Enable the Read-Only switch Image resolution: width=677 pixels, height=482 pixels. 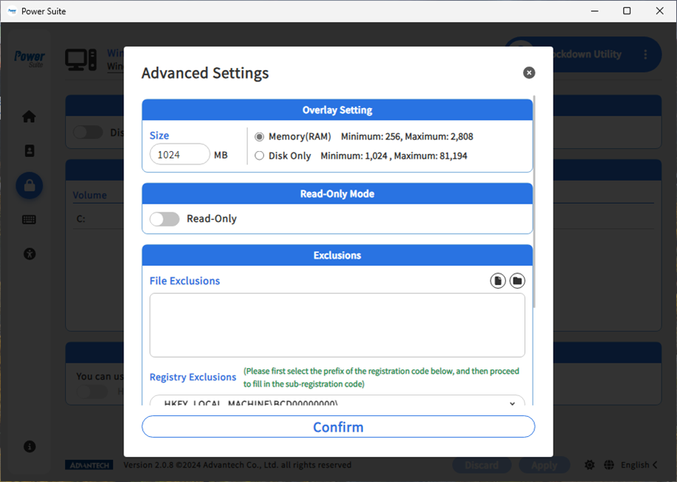pyautogui.click(x=164, y=218)
